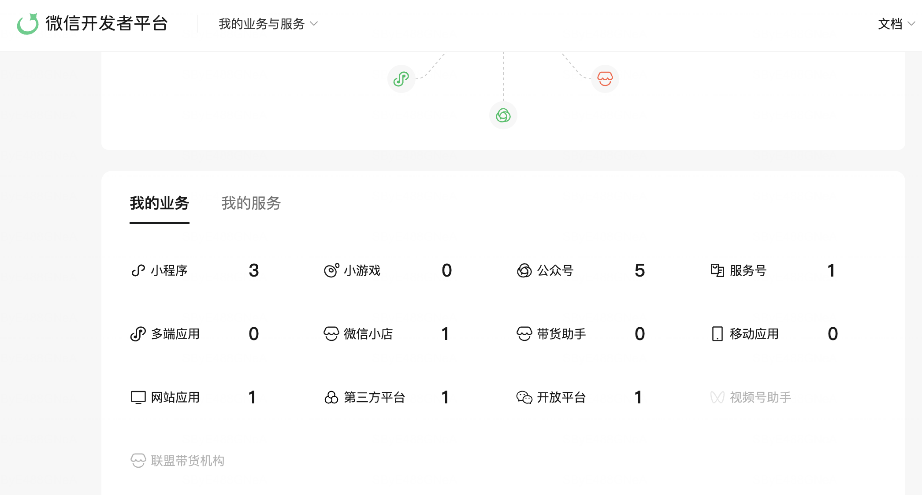Click the 多端应用 icon
This screenshot has width=922, height=495.
tap(138, 334)
